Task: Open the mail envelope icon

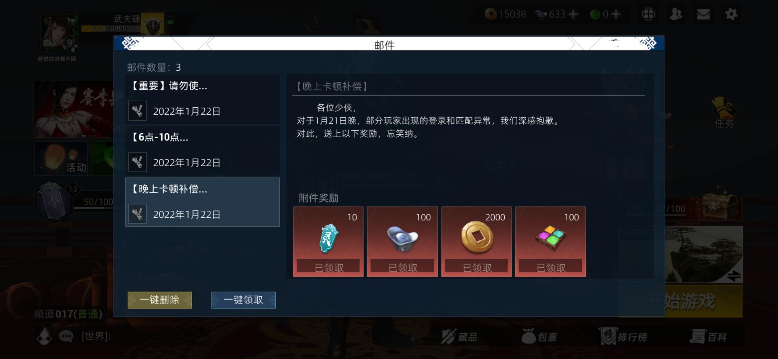Action: (x=703, y=14)
